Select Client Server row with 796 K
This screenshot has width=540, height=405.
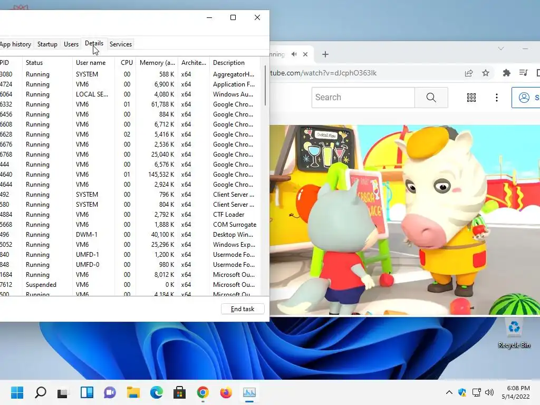130,195
